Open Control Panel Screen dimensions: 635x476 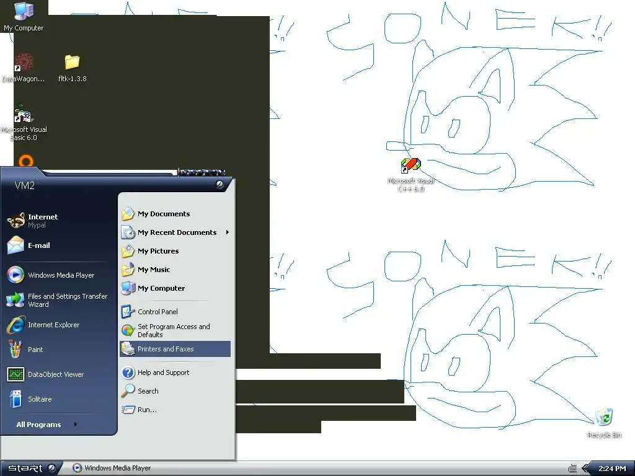(x=175, y=312)
